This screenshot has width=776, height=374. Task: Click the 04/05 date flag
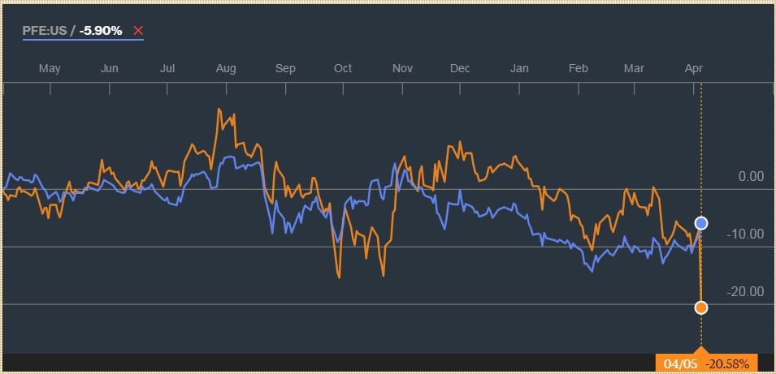coord(679,363)
